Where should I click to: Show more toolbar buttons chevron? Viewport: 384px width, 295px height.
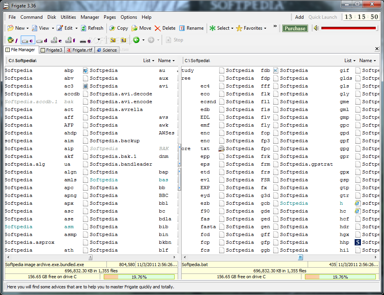click(275, 26)
